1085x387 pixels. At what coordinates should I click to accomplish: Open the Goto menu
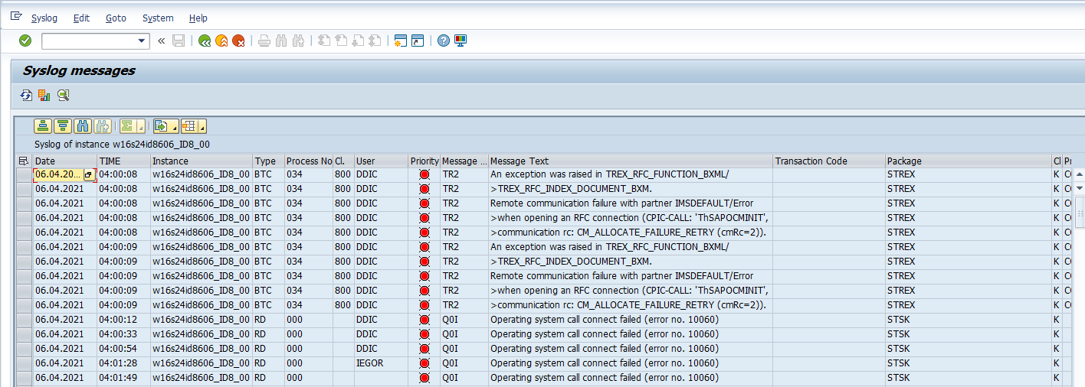click(116, 18)
